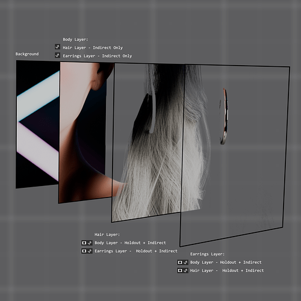Select the 'Earrings Layer:' heading
This screenshot has height=301, width=301.
coord(208,254)
